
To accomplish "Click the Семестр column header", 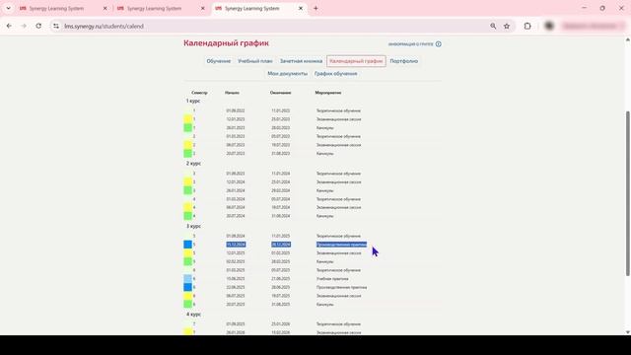I will [x=199, y=93].
